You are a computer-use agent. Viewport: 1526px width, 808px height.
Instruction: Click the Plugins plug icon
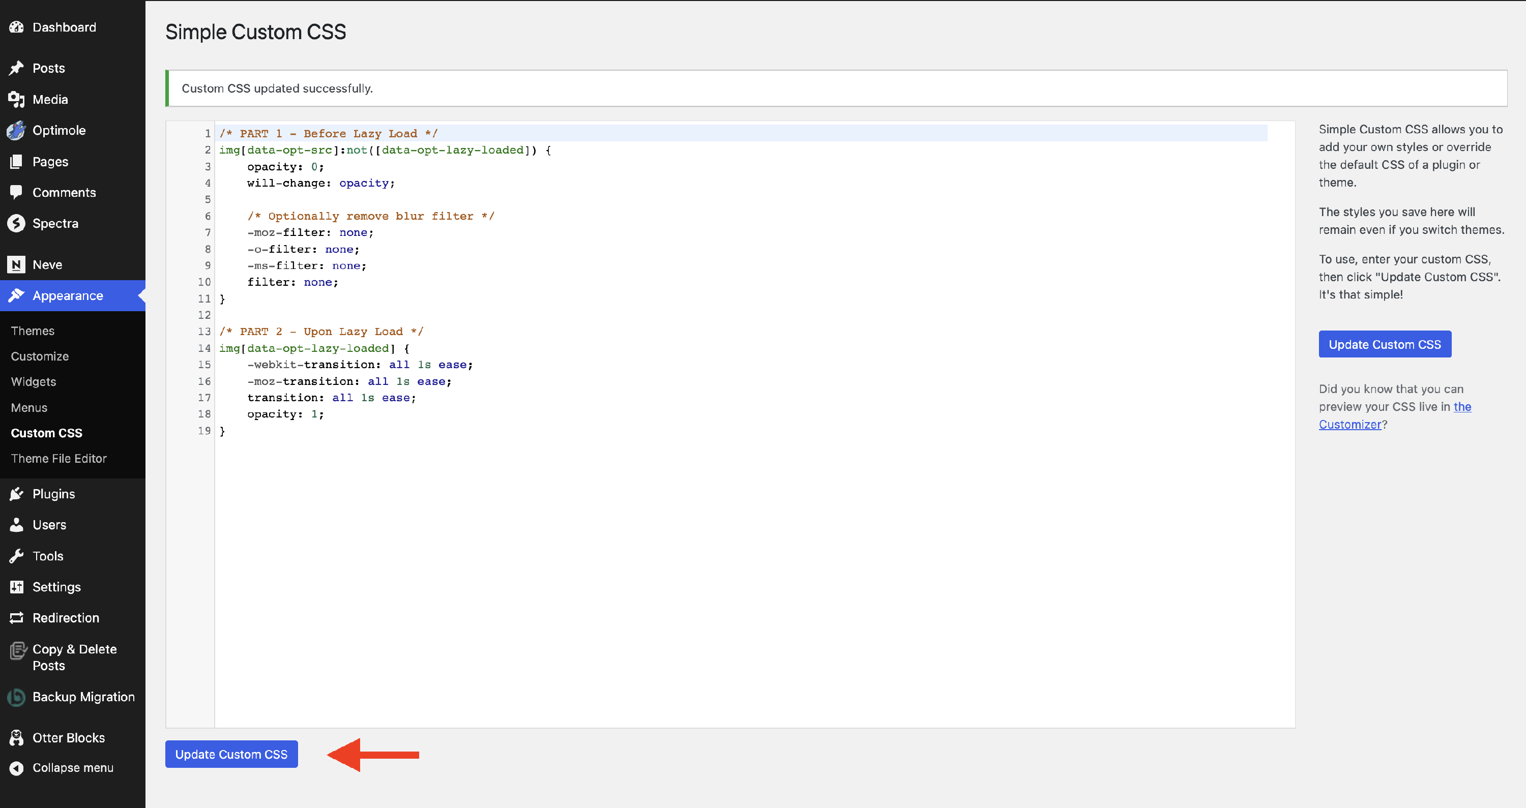coord(17,494)
